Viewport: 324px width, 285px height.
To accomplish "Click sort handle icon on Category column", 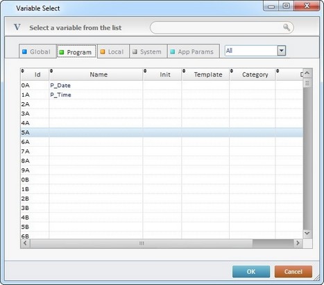I will [x=232, y=71].
